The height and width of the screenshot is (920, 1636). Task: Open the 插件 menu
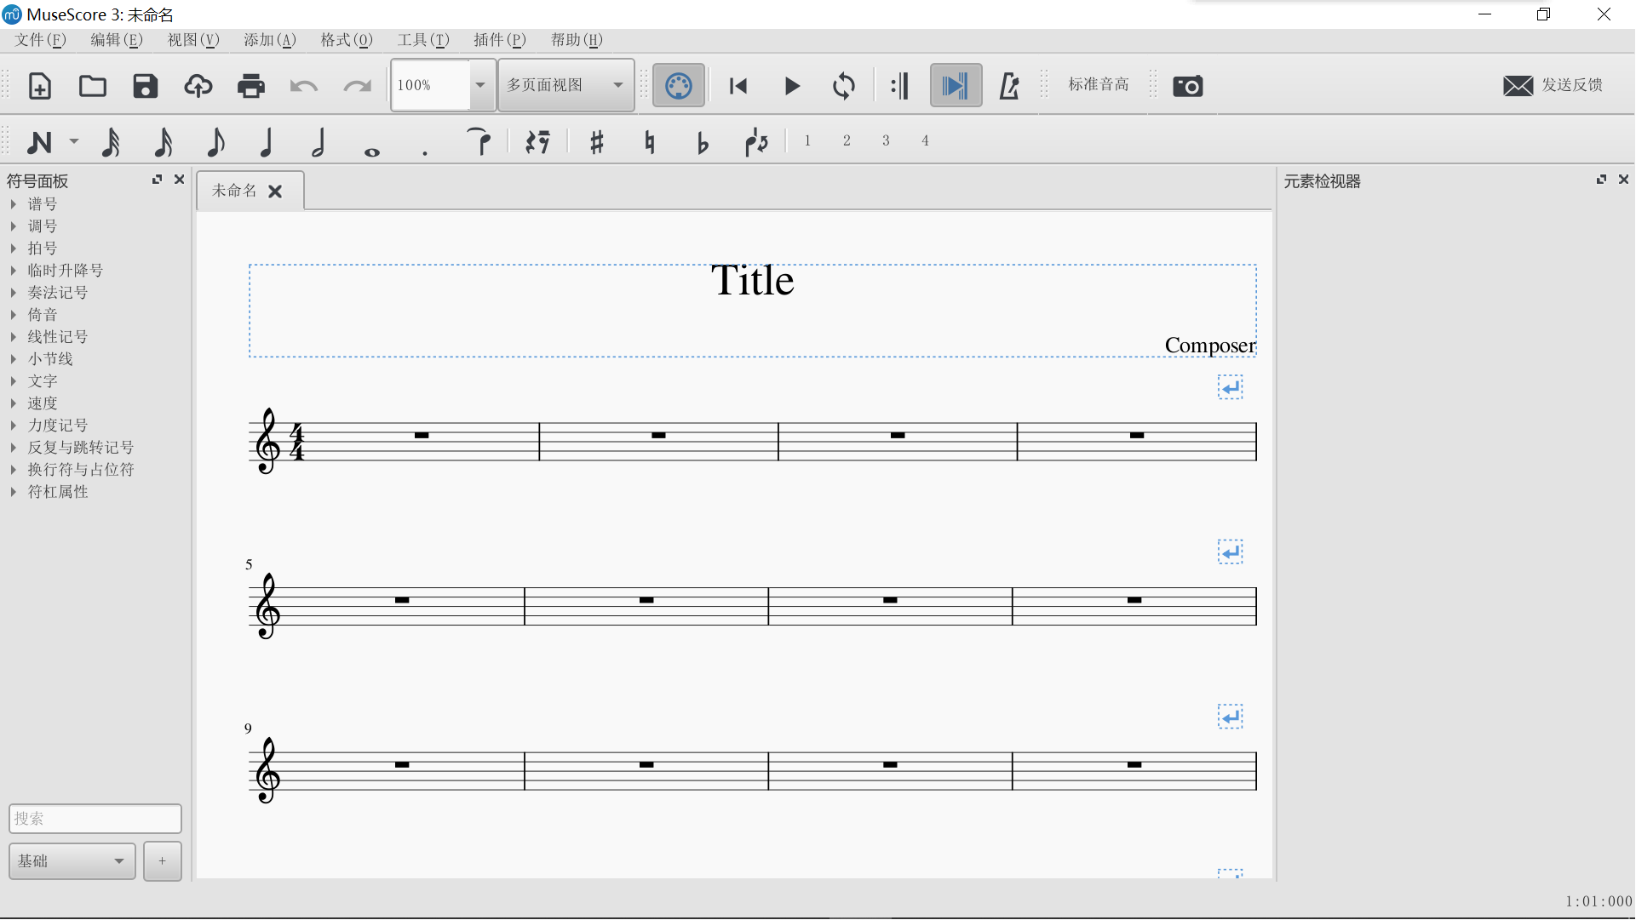click(x=499, y=40)
